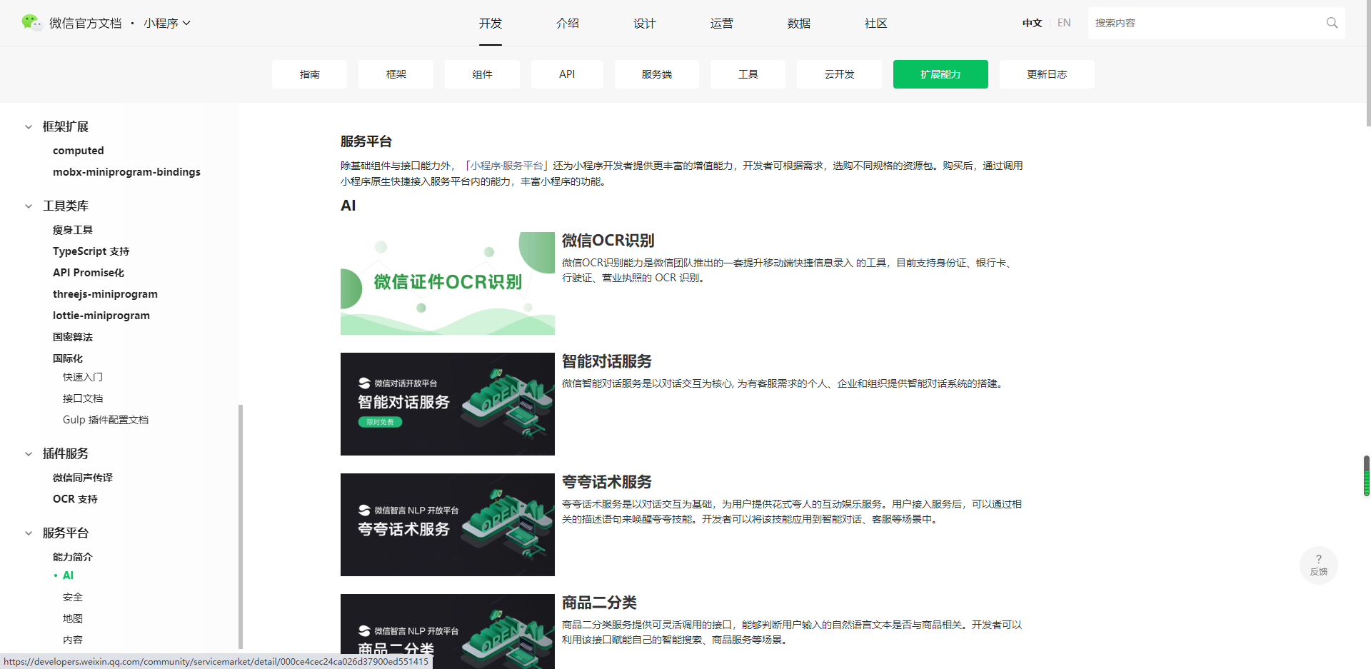The height and width of the screenshot is (669, 1371).
Task: Open the 数据 top navigation tab
Action: [799, 23]
